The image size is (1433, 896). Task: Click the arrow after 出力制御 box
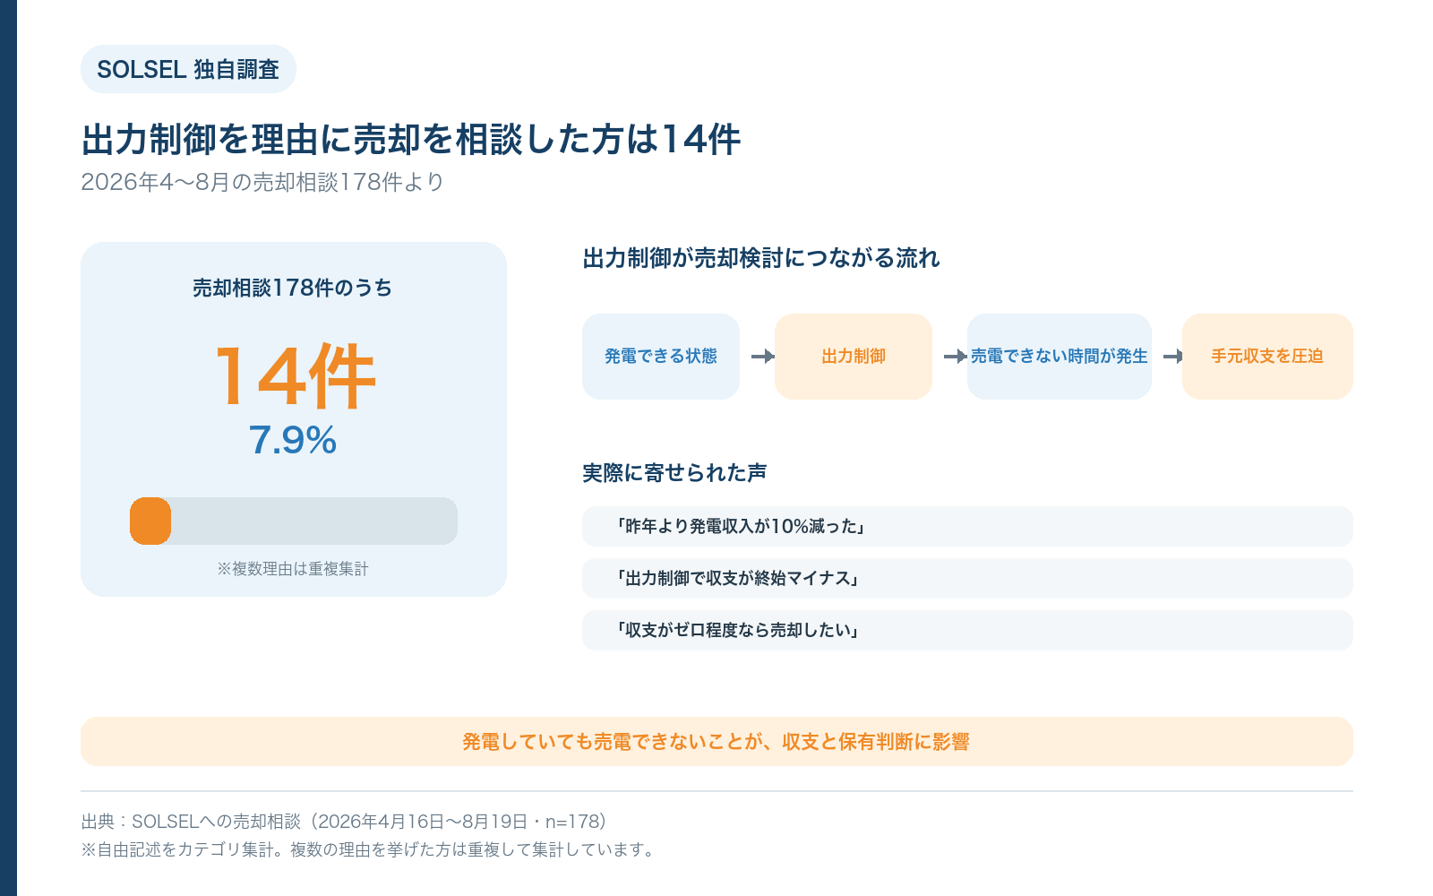point(956,357)
